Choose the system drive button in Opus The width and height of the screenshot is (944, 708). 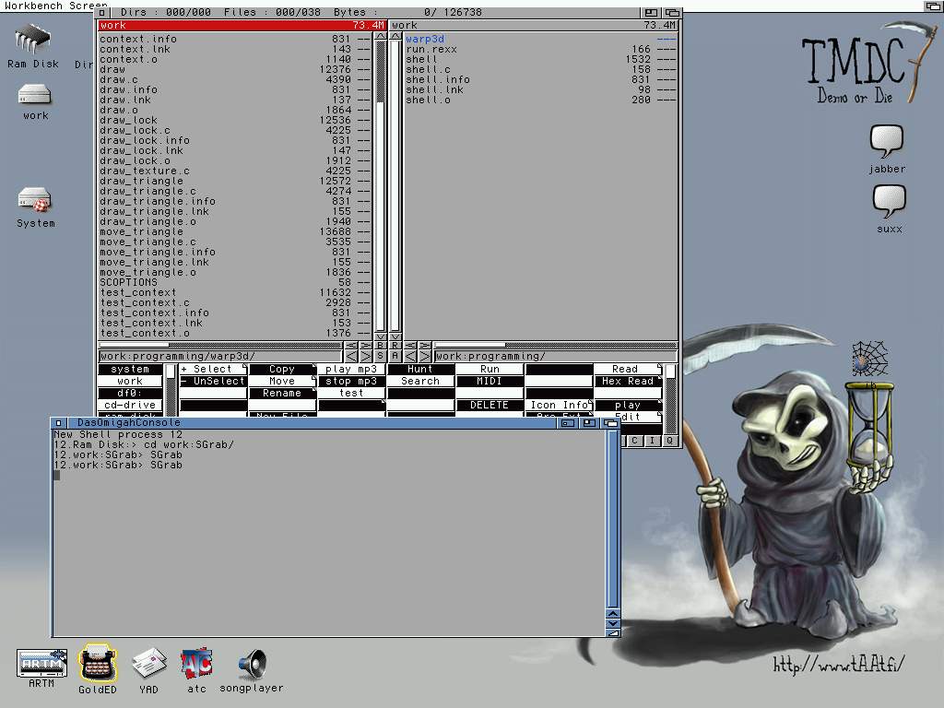130,369
